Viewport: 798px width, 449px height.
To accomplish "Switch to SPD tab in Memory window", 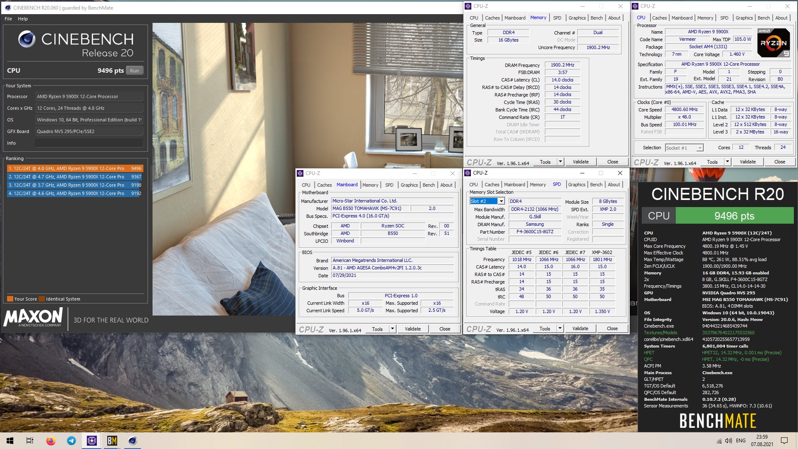I will [557, 18].
